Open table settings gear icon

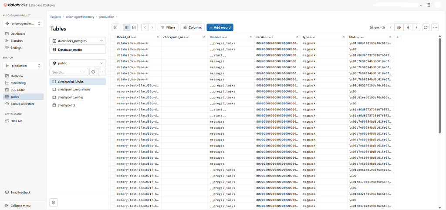click(x=54, y=203)
